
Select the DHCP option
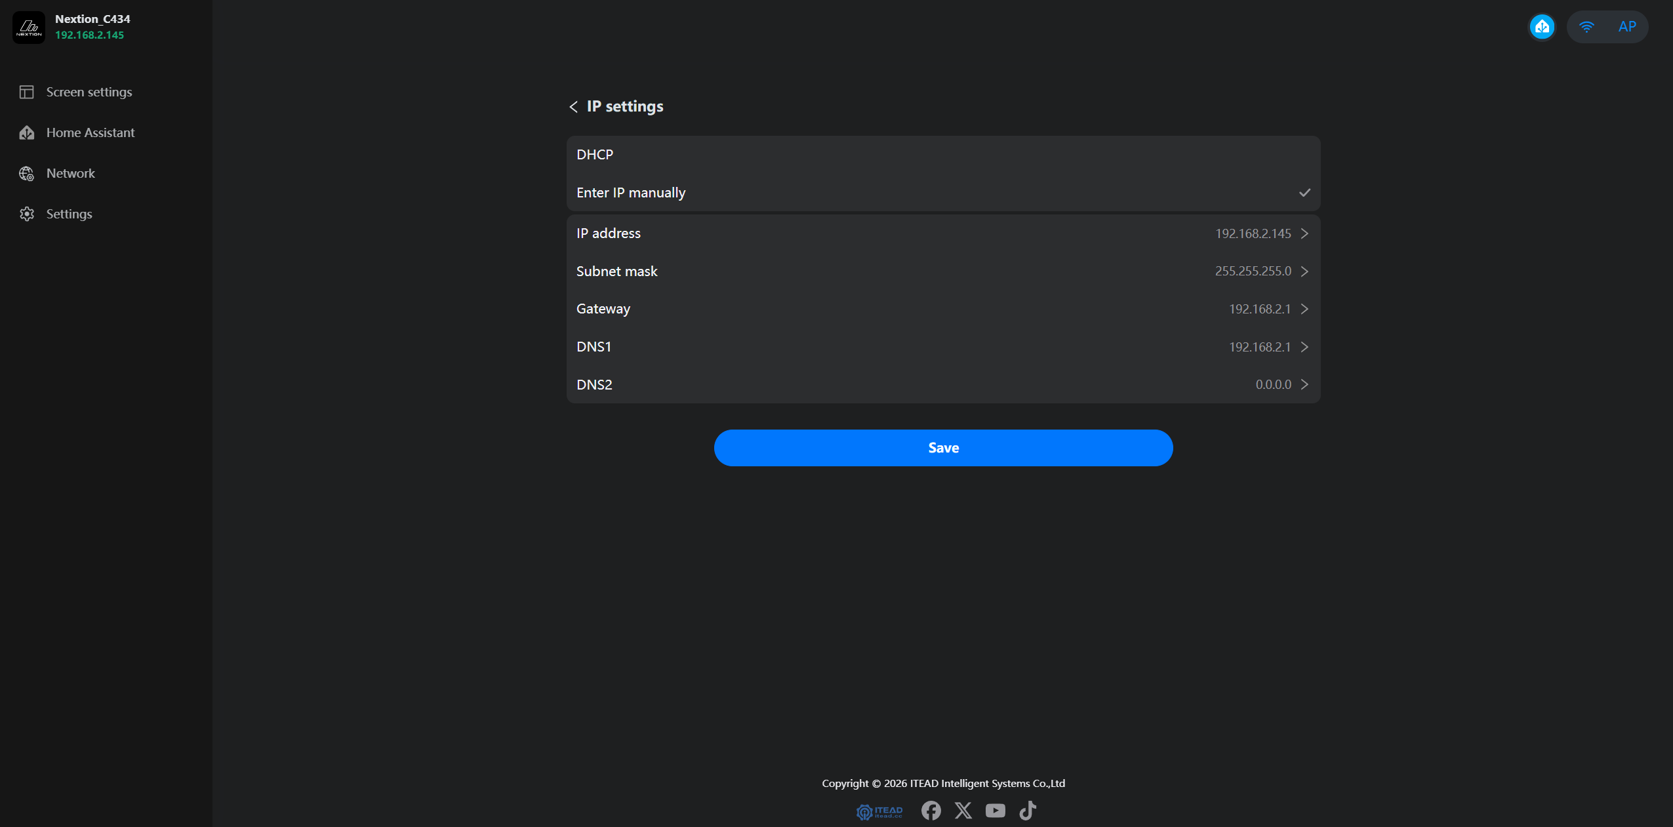coord(943,155)
